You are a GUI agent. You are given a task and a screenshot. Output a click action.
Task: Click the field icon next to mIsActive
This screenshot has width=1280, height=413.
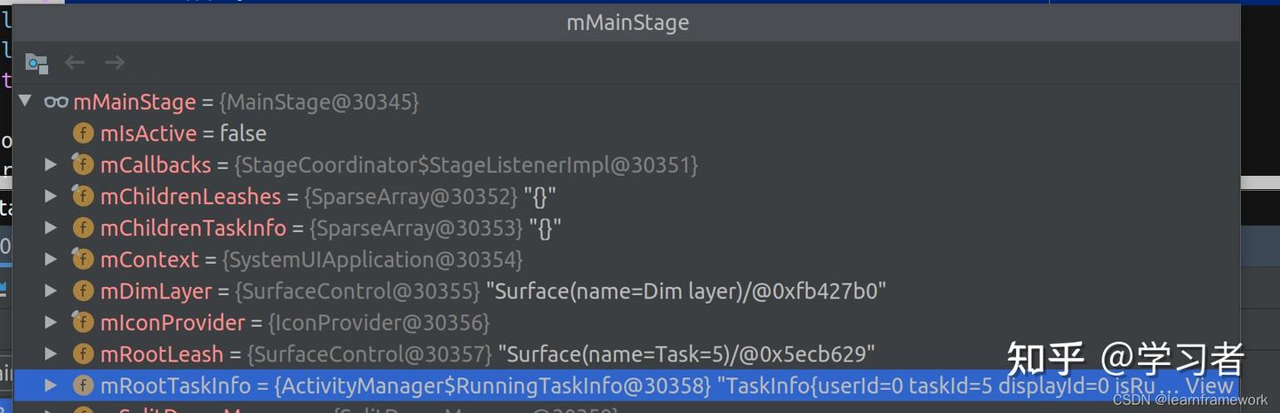coord(83,134)
